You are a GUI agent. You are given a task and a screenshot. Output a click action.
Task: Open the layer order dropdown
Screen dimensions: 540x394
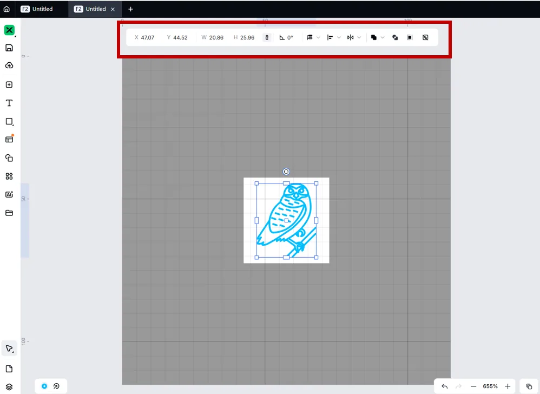318,37
